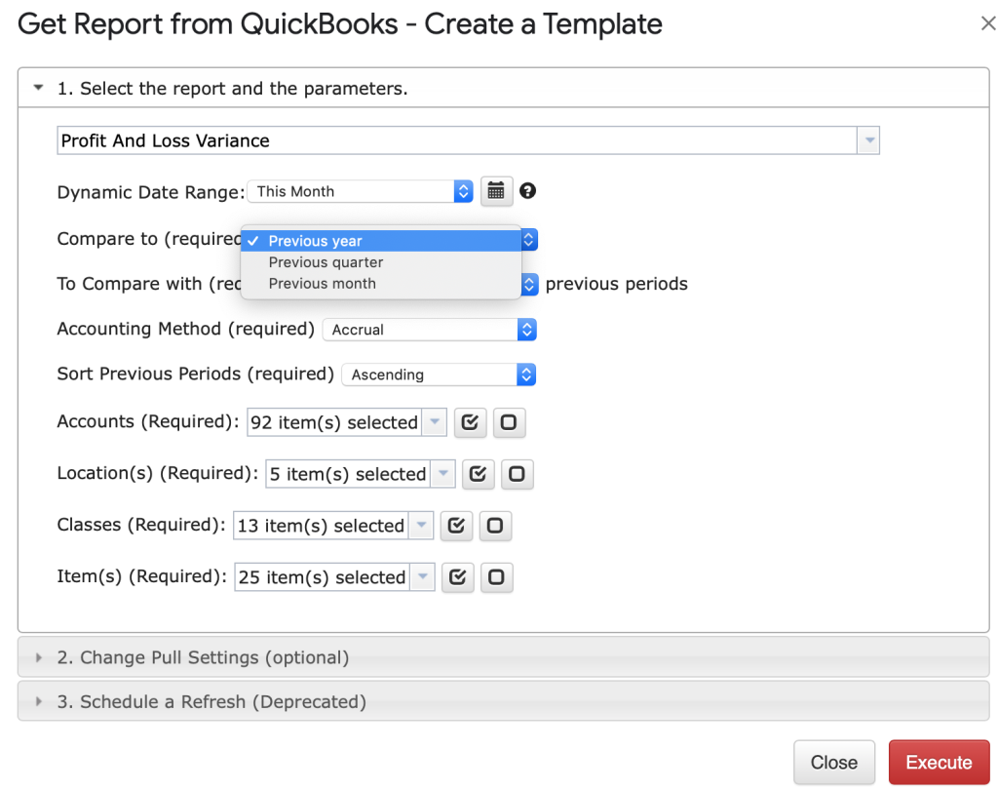The width and height of the screenshot is (998, 790).
Task: Select all Items with check icon
Action: (x=458, y=577)
